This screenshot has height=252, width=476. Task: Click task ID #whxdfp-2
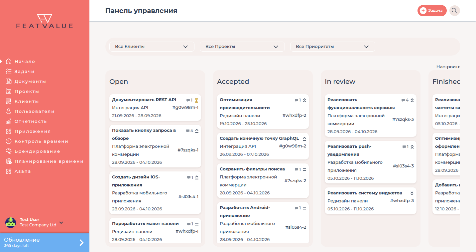[x=294, y=116]
